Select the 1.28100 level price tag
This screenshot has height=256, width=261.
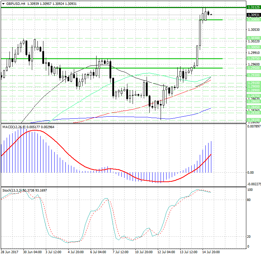[x=253, y=120]
